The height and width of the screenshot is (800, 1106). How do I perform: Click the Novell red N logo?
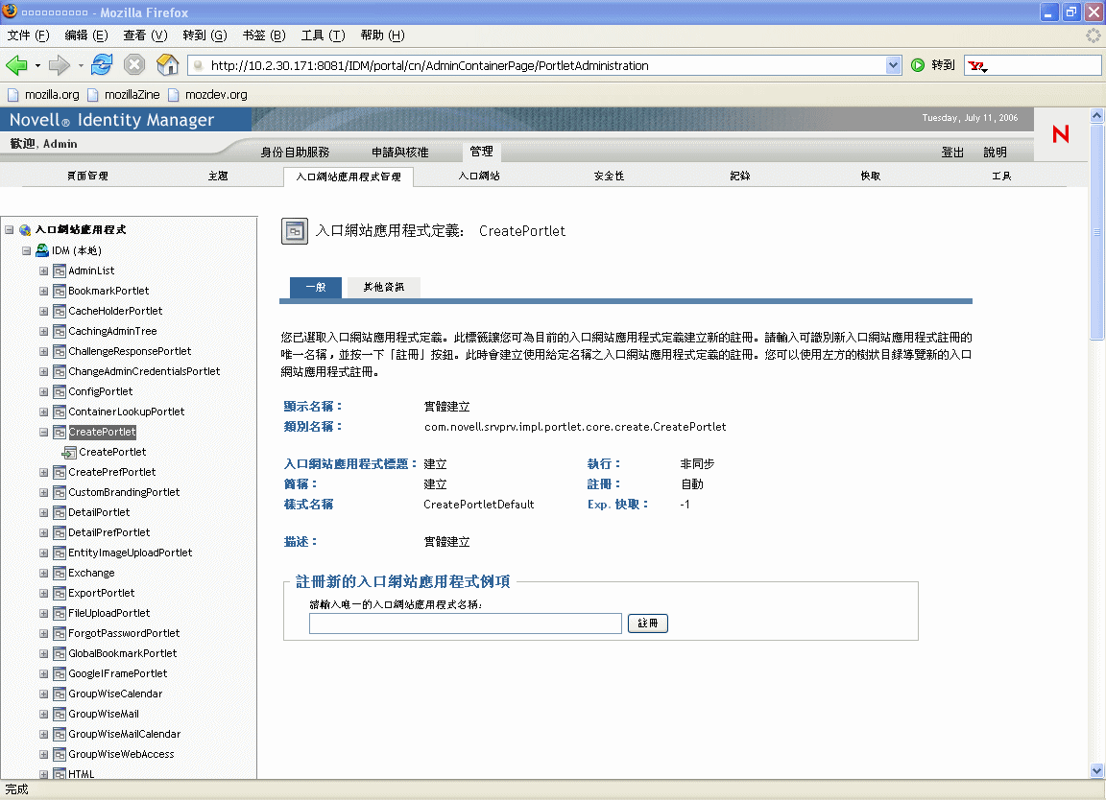coord(1061,134)
